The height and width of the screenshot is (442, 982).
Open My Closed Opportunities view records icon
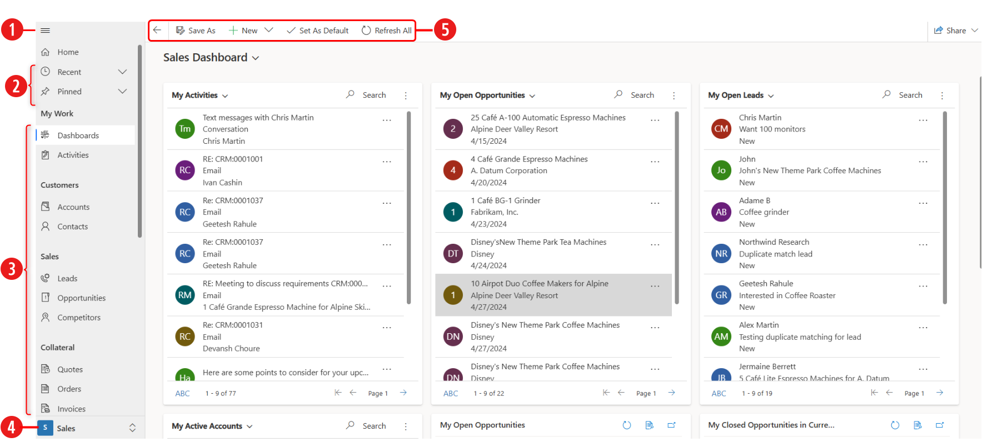pyautogui.click(x=918, y=425)
